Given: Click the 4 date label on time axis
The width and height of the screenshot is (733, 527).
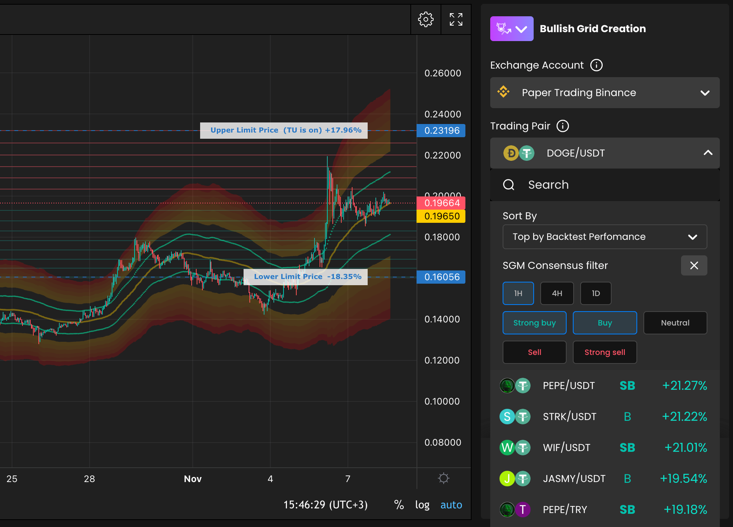Looking at the screenshot, I should (x=270, y=479).
